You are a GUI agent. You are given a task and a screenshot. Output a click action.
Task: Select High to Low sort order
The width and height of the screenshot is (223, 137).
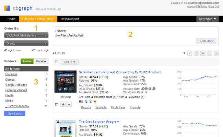coord(6,50)
